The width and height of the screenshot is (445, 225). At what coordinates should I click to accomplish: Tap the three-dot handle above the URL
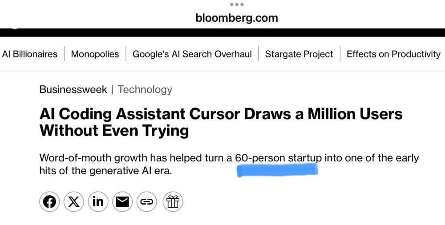237,4
